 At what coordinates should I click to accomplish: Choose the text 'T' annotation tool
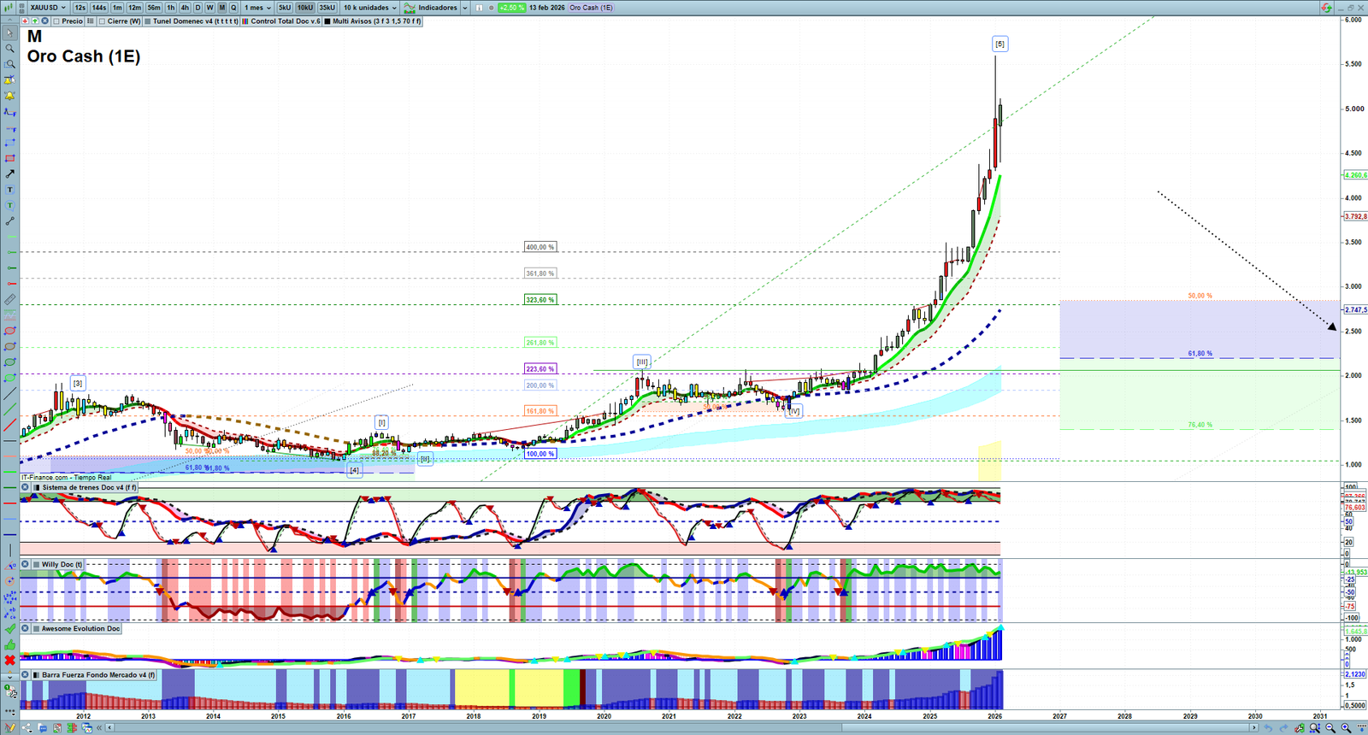pyautogui.click(x=10, y=190)
